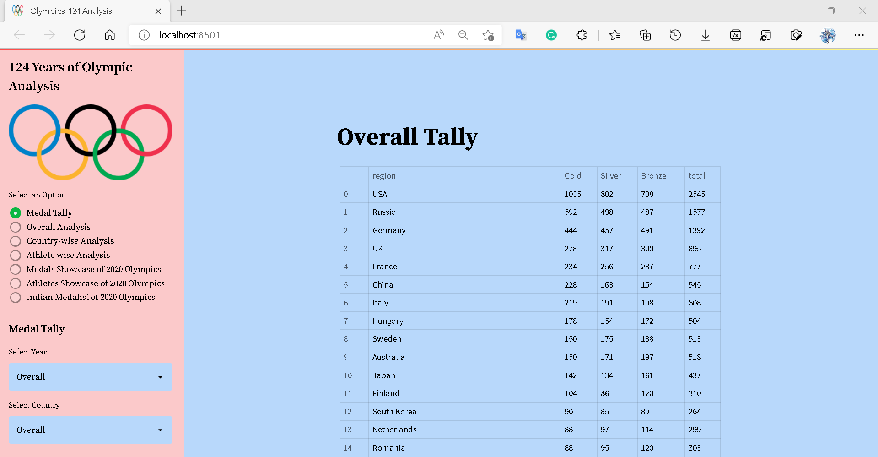View site information icon in address bar

click(x=144, y=35)
